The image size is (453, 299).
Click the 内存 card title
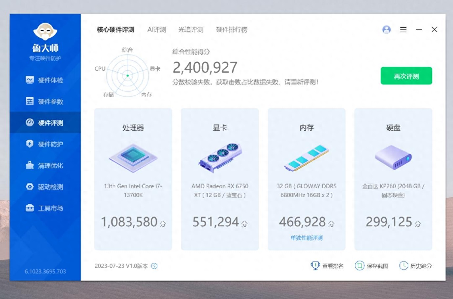(306, 127)
